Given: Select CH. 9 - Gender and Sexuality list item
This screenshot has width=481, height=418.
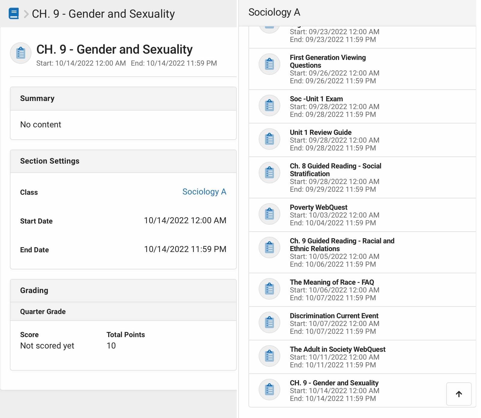Looking at the screenshot, I should 334,383.
